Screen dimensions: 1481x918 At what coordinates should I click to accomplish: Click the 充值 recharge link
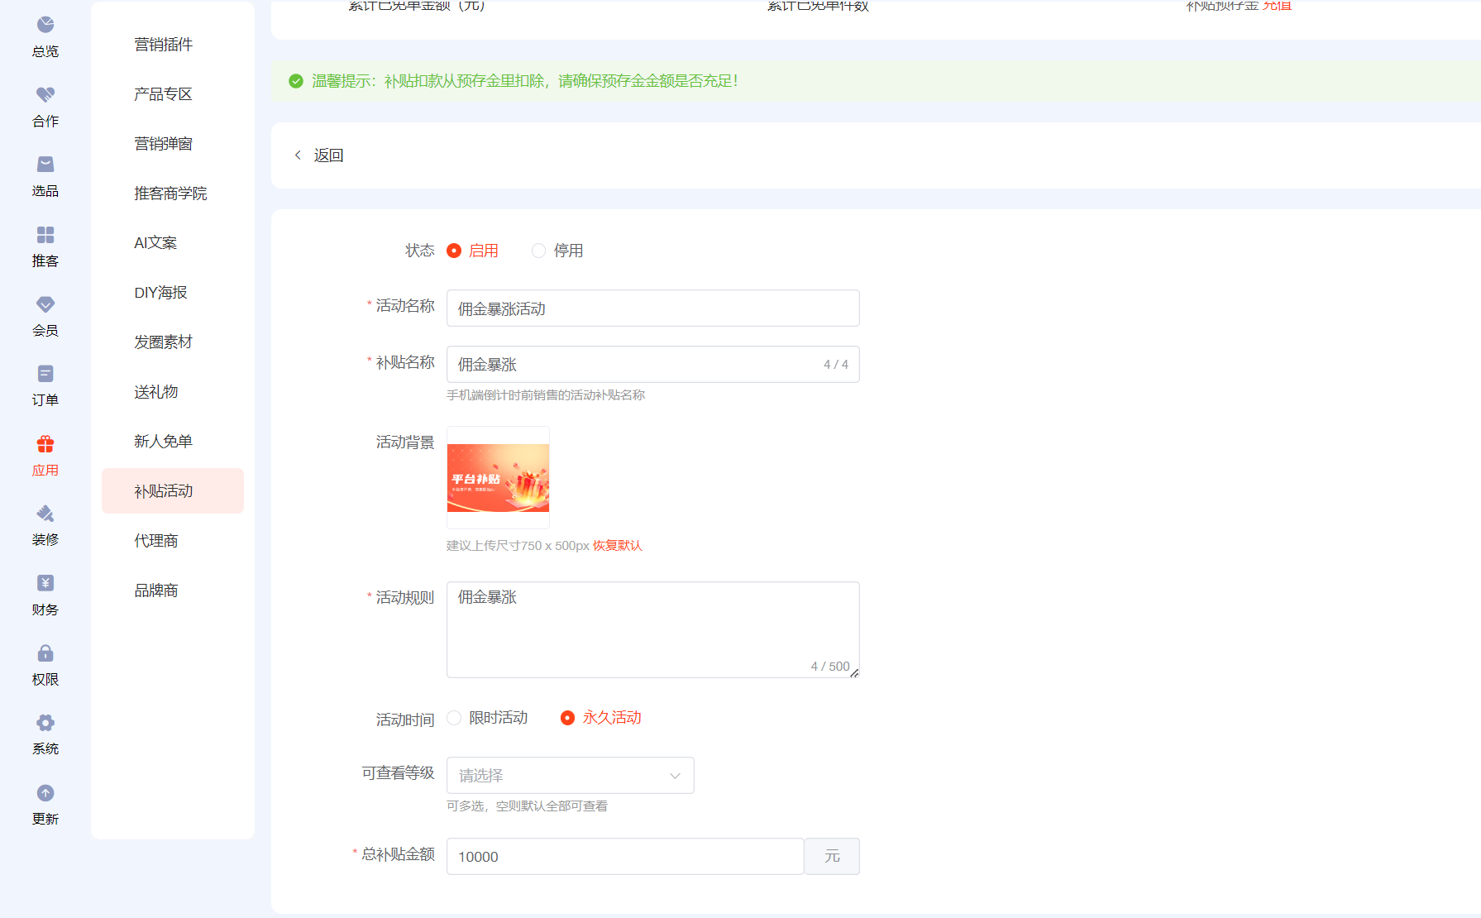(x=1277, y=7)
